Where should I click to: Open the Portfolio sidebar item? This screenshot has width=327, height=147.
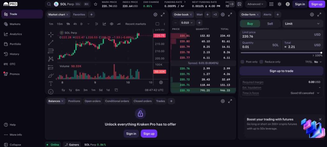(x=22, y=44)
